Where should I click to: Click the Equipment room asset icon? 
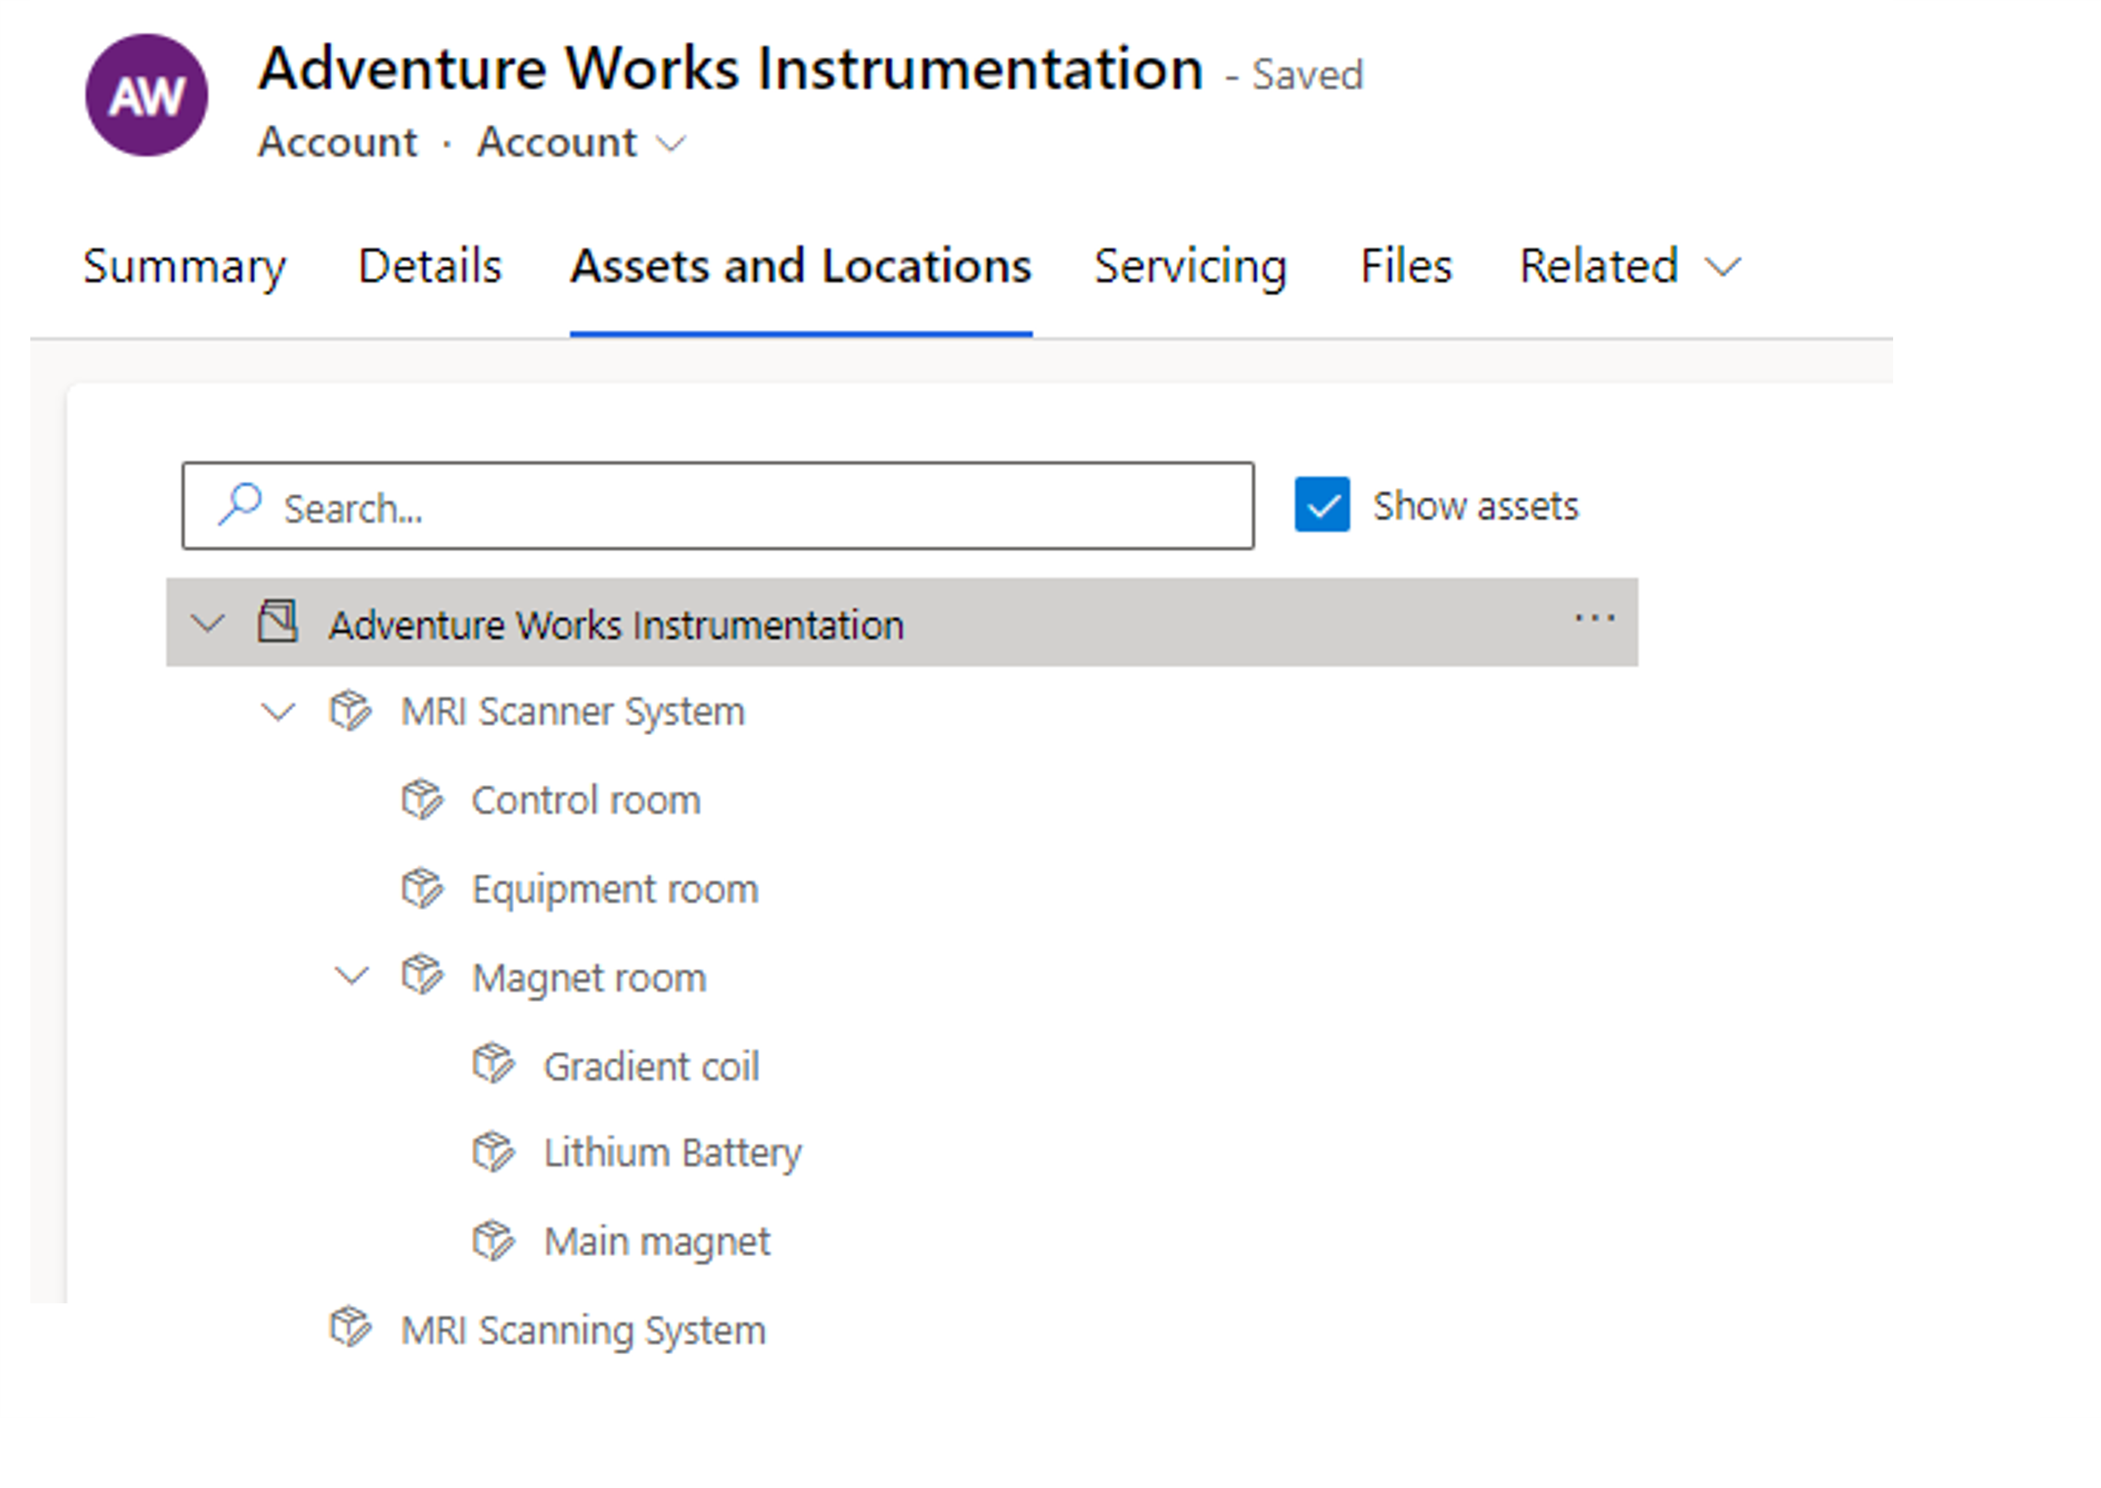coord(422,889)
